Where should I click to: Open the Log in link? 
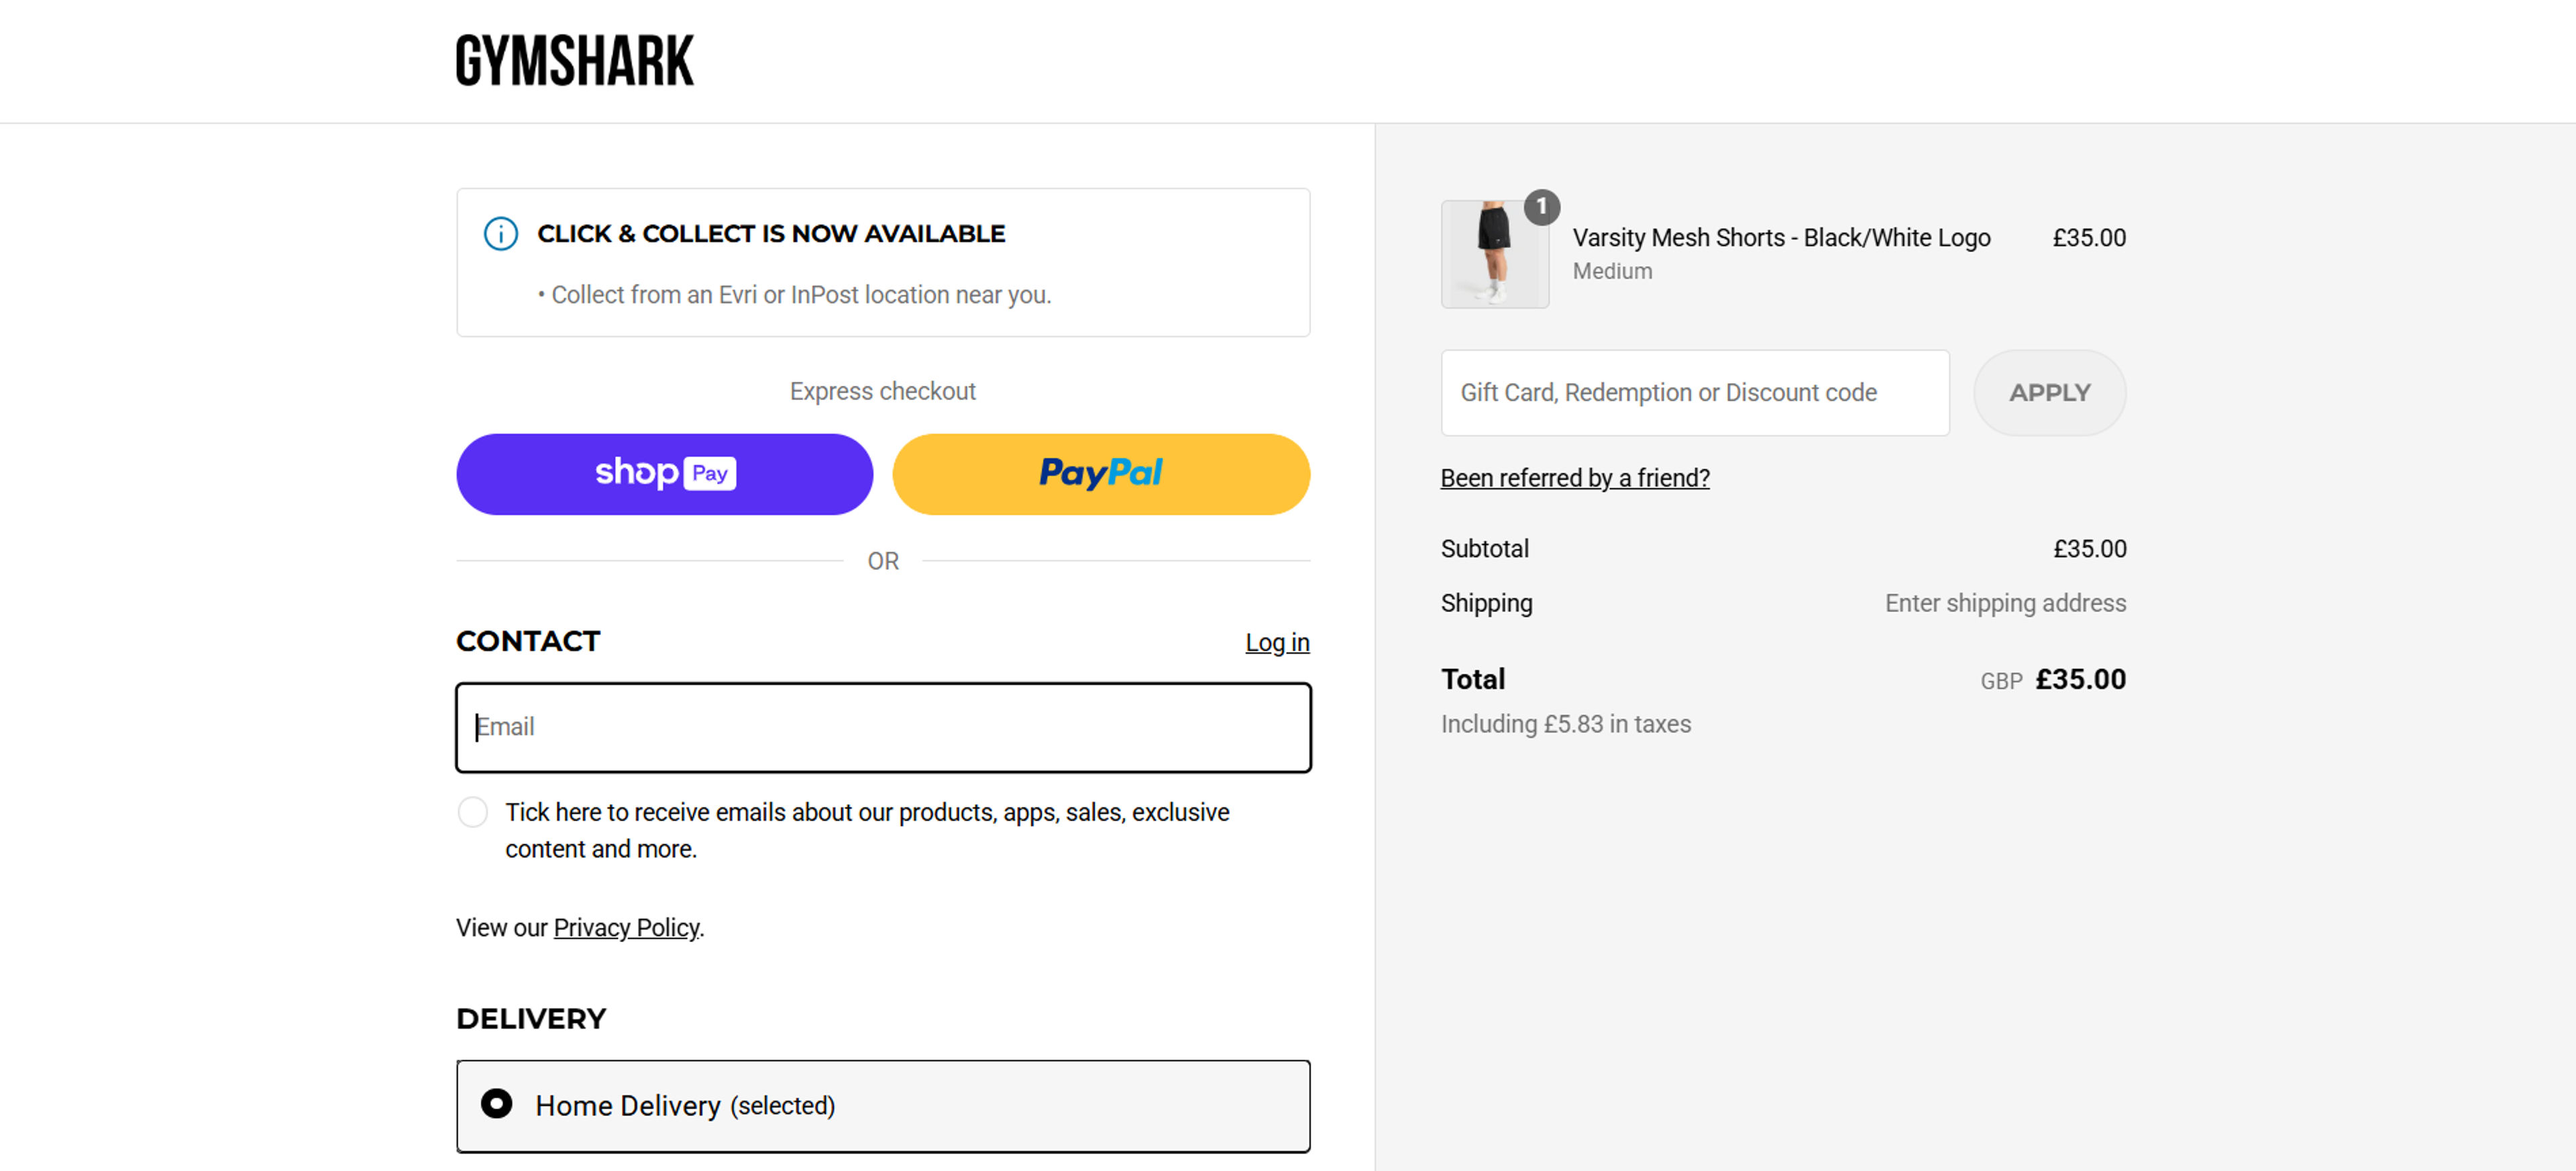click(1277, 642)
